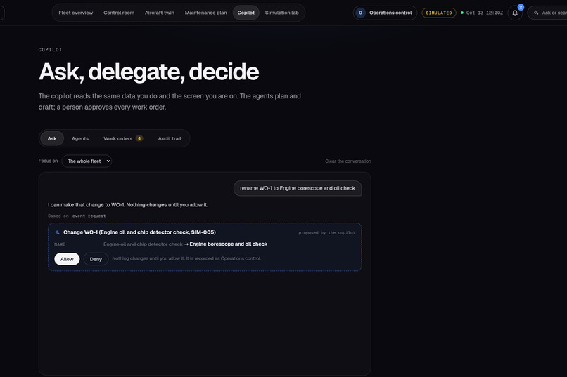Image resolution: width=567 pixels, height=377 pixels.
Task: Click the rename WO-1 user message bubble
Action: 298,188
